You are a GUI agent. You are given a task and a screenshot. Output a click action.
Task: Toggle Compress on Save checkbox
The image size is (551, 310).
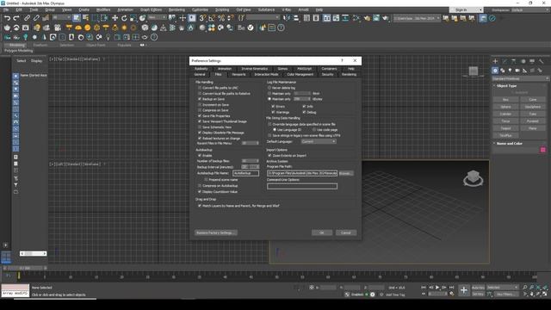tap(200, 110)
